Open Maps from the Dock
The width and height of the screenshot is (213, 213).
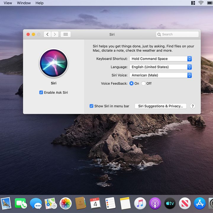point(51,203)
